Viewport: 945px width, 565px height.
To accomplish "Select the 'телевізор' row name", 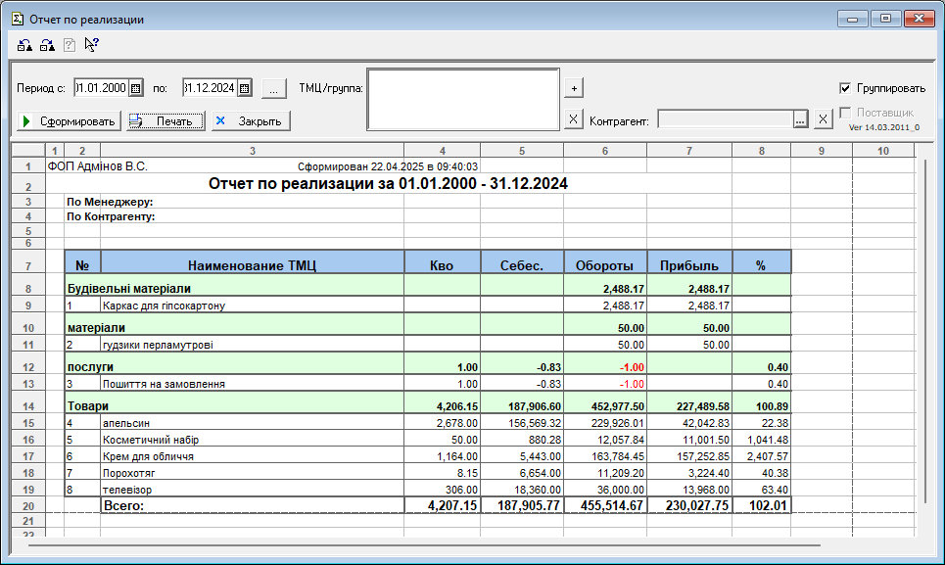I will pos(127,490).
